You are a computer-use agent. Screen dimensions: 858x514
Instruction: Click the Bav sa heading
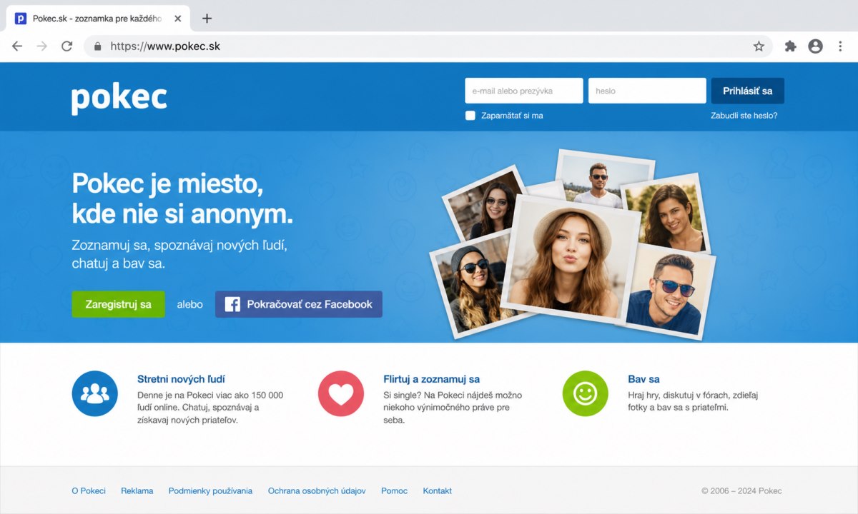click(x=643, y=379)
